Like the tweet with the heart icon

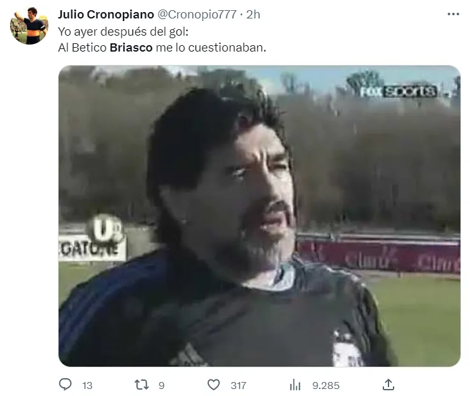point(214,385)
